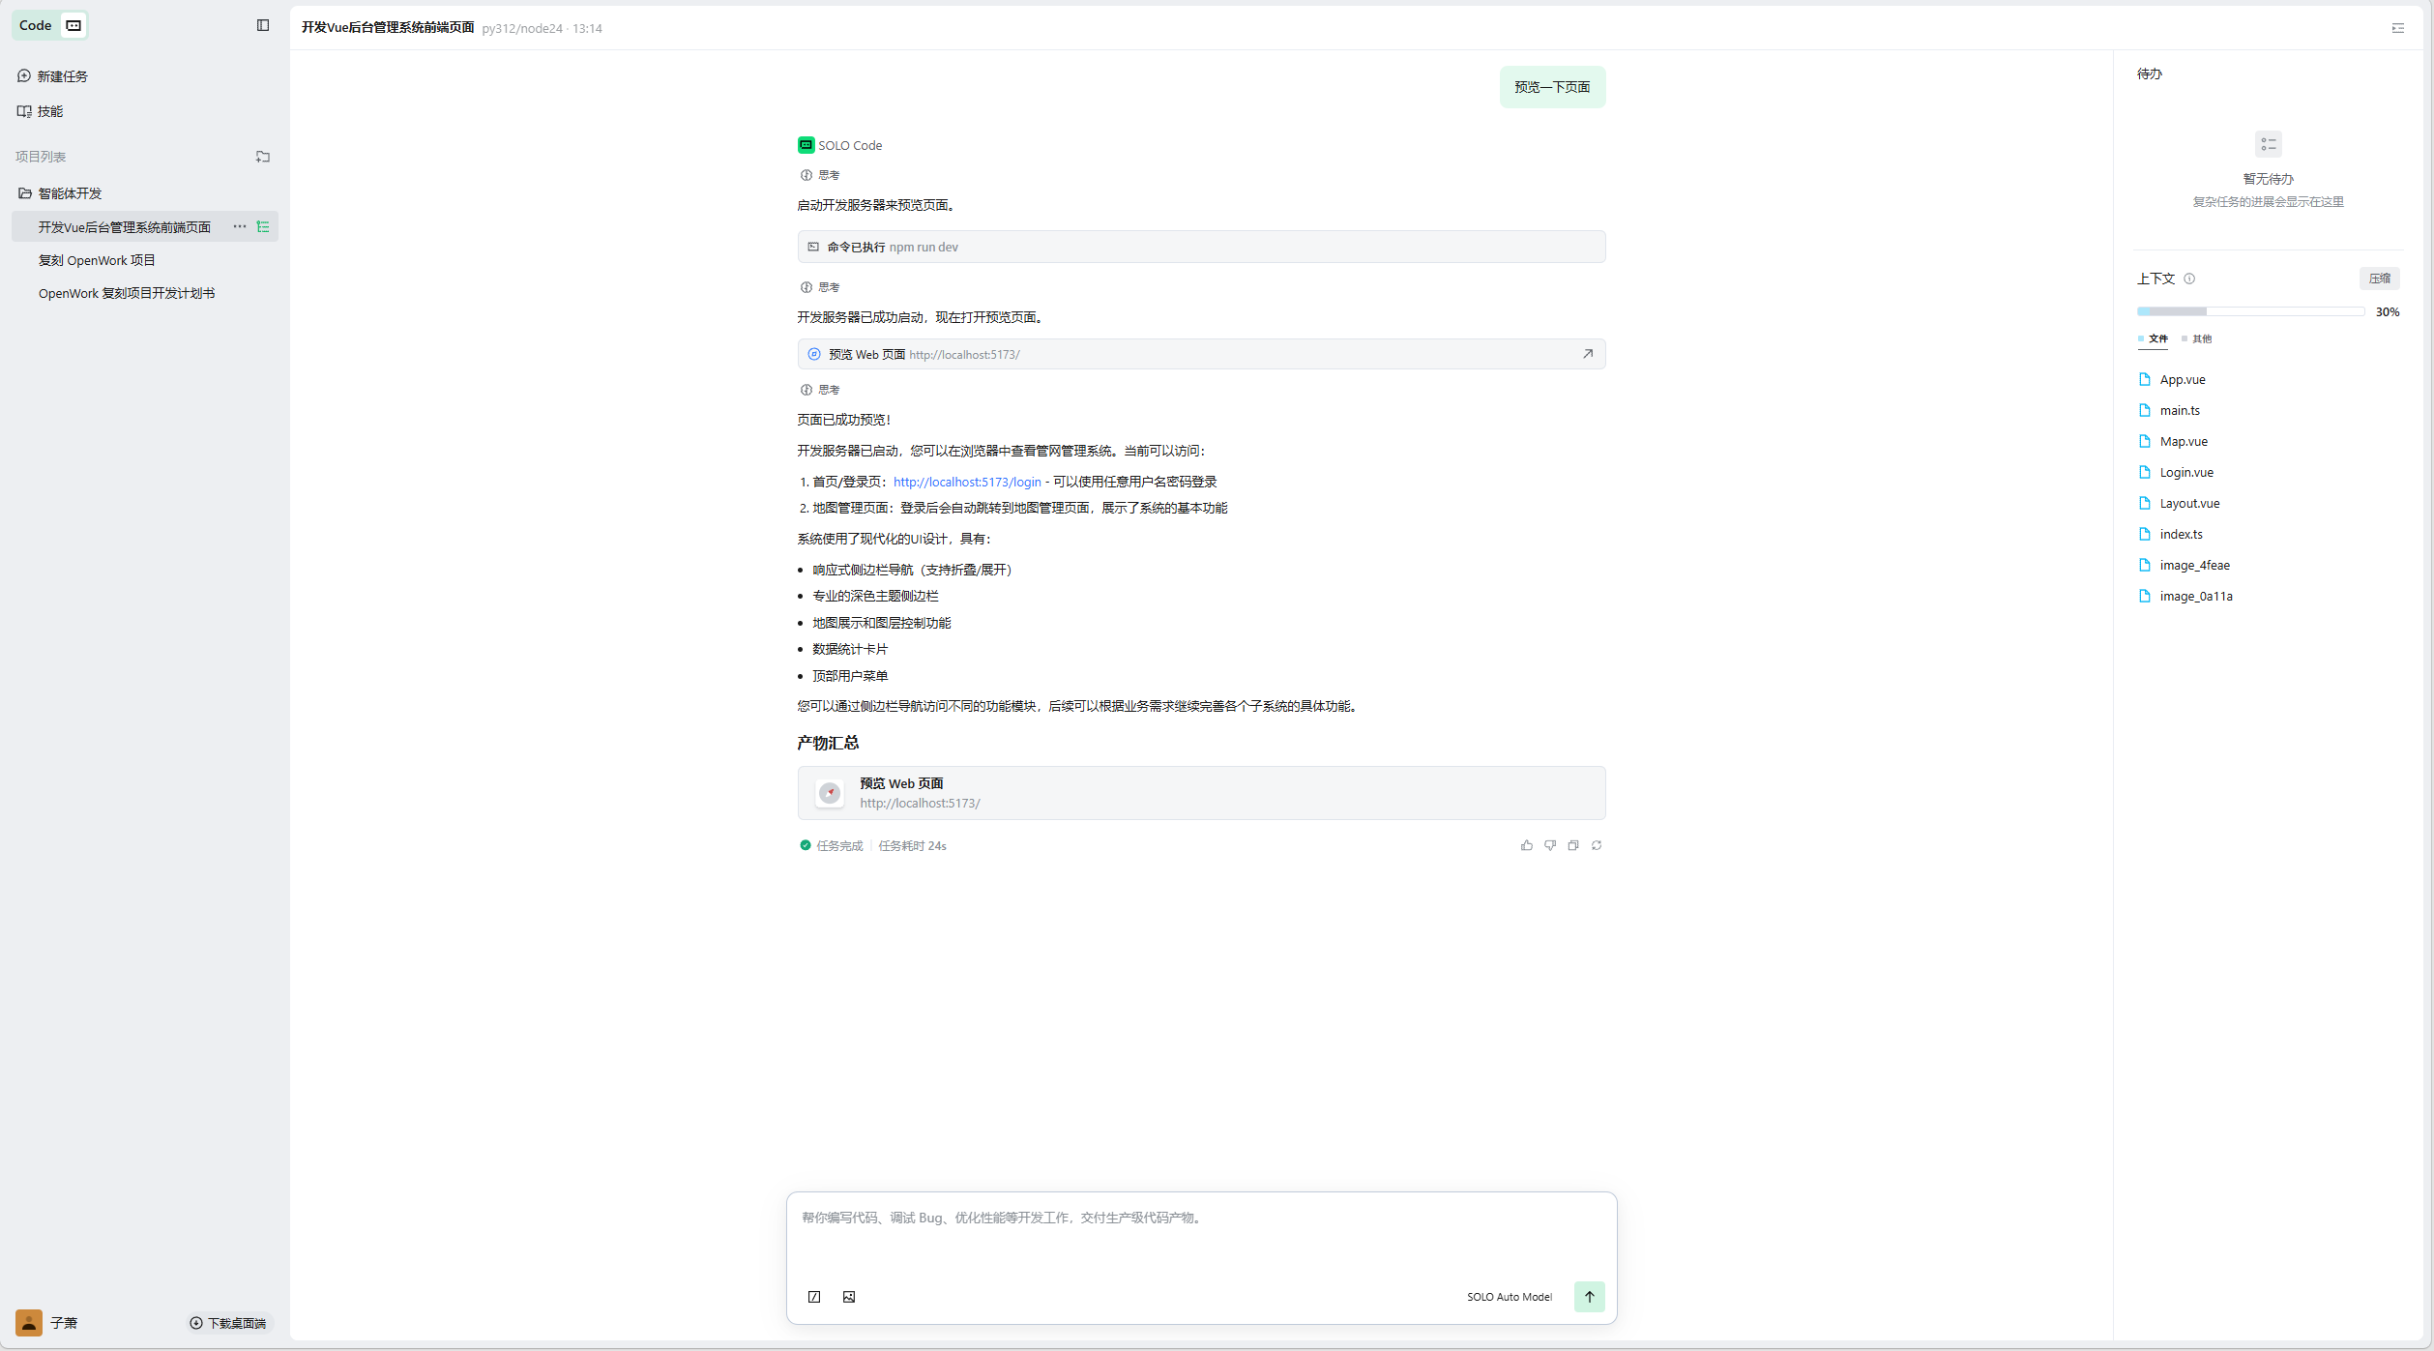Toggle the right panel via top-right icon
2434x1351 pixels.
click(2398, 28)
